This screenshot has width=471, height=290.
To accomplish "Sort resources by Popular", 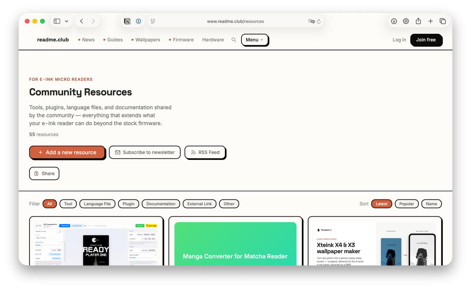I will pos(407,204).
